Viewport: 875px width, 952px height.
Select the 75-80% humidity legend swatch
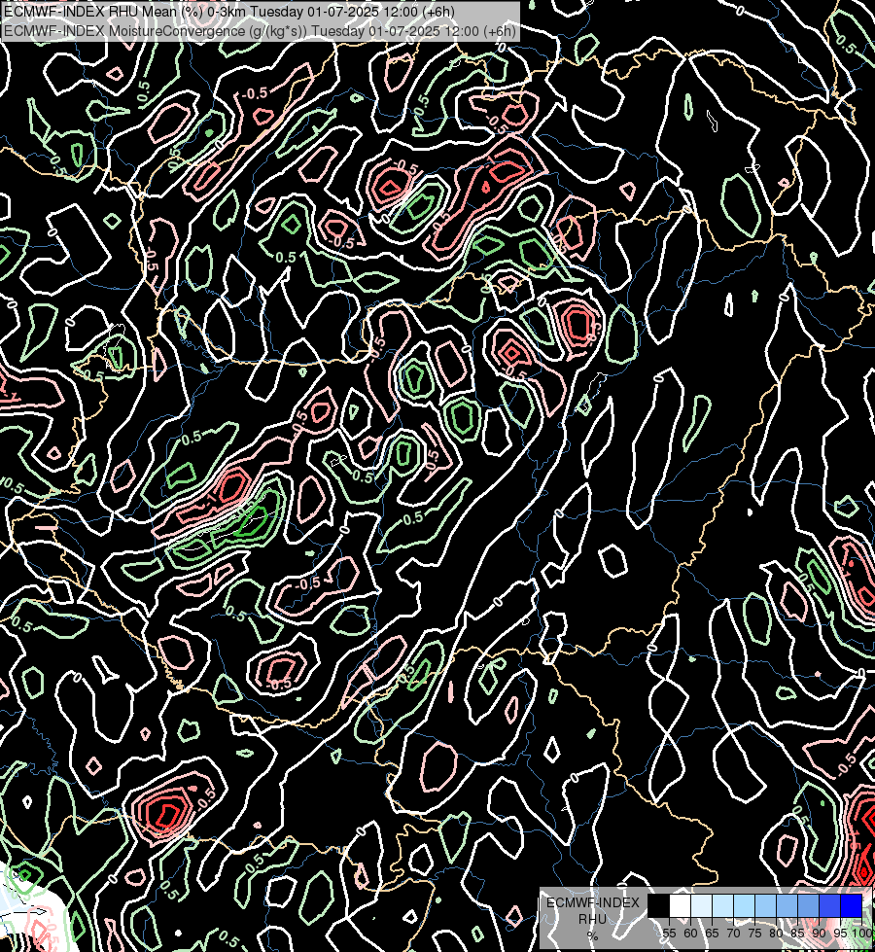[766, 905]
